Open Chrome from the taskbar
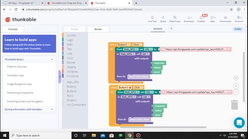 coord(129,136)
